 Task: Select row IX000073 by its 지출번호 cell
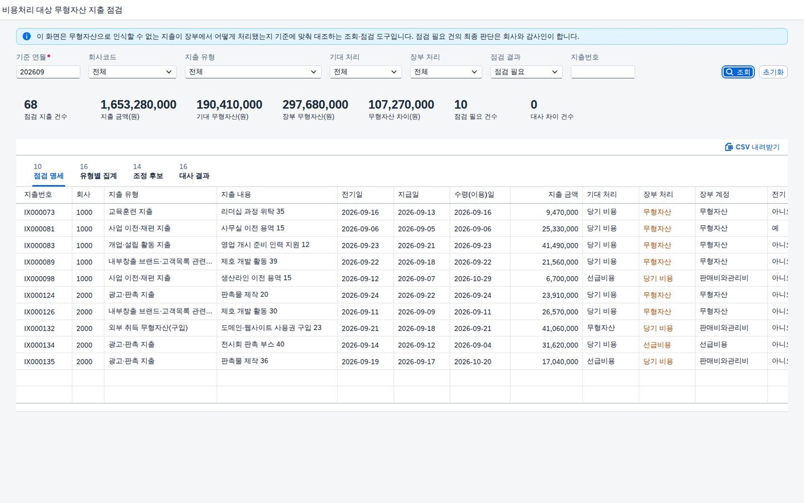click(x=44, y=212)
